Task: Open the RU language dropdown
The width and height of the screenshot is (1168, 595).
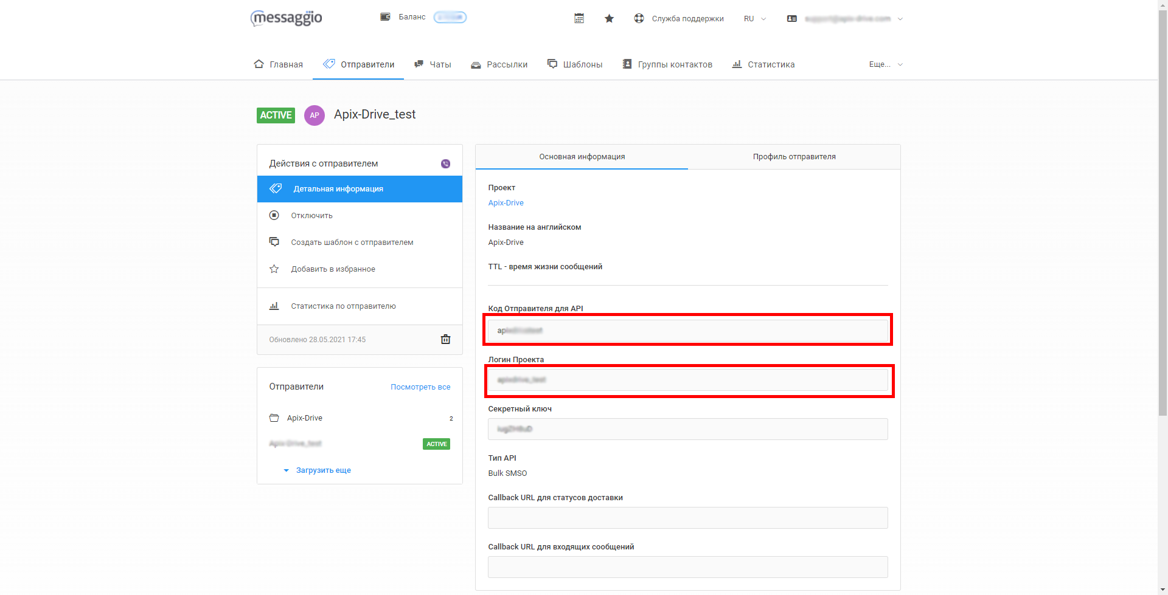Action: (x=755, y=19)
